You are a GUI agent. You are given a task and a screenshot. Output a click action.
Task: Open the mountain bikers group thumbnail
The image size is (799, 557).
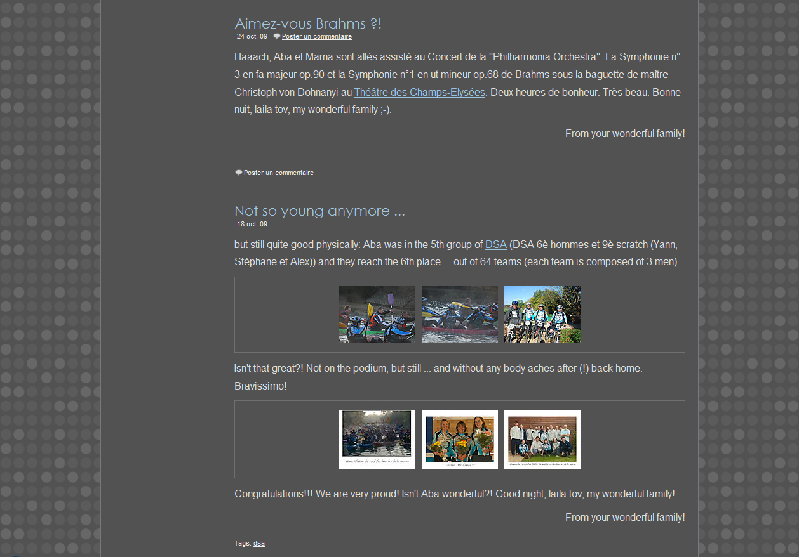click(542, 315)
